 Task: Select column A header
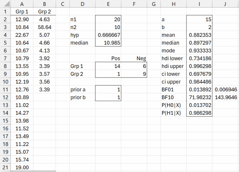coord(22,4)
